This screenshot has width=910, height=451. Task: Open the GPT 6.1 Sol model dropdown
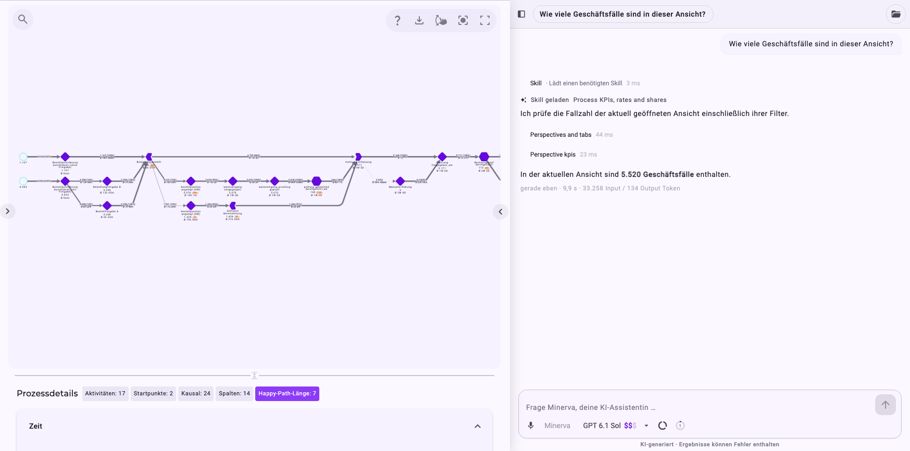click(x=616, y=426)
